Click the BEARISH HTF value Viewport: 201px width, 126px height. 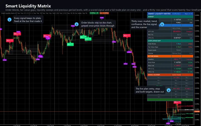(177, 31)
